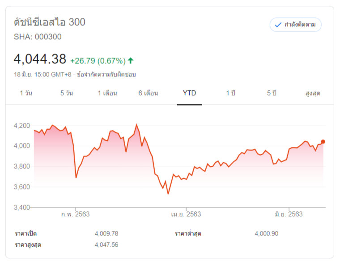The width and height of the screenshot is (340, 265).
Task: Open the ข้อจำกัดความรับผิดชอบ disclaimer link
Action: pyautogui.click(x=106, y=75)
